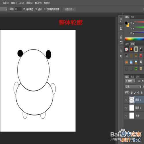The image size is (144, 144).
Task: Apply the sunset sky style swatch
Action: point(136,62)
